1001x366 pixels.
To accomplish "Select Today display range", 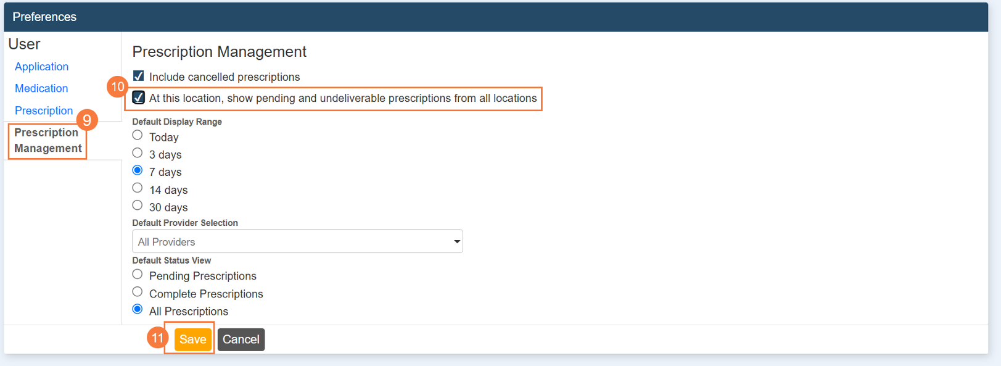I will pyautogui.click(x=138, y=136).
